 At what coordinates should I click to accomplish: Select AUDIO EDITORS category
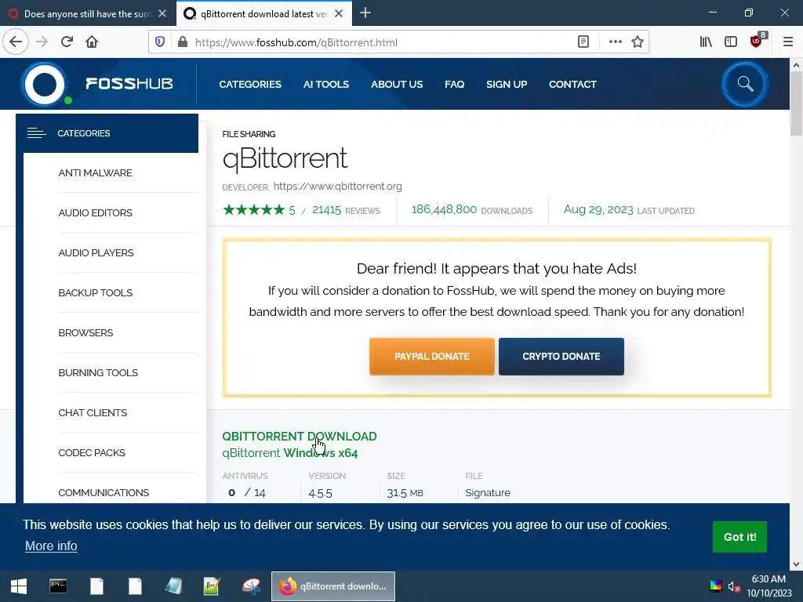point(95,213)
